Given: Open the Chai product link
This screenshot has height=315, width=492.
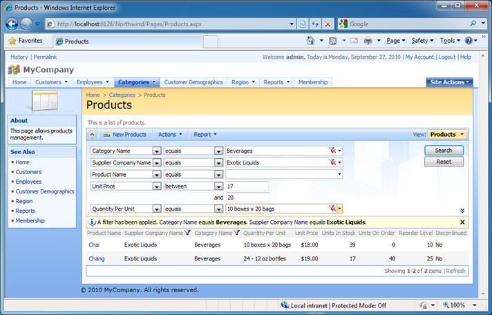Looking at the screenshot, I should pos(95,245).
